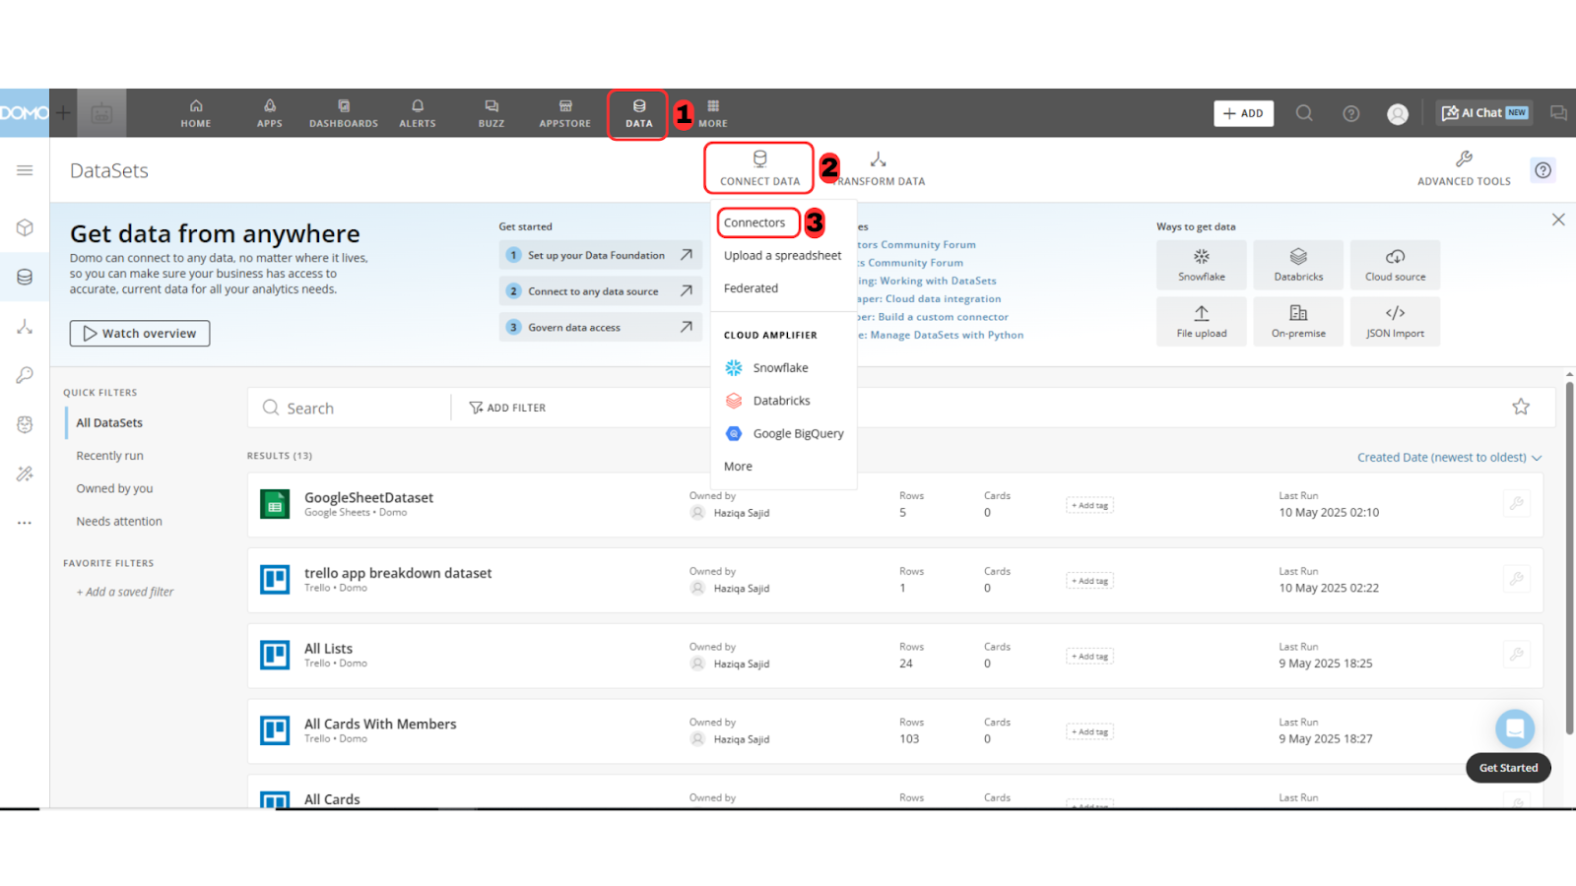Select the Owned by you filter
Screen dimensions: 1576x886
pos(114,488)
